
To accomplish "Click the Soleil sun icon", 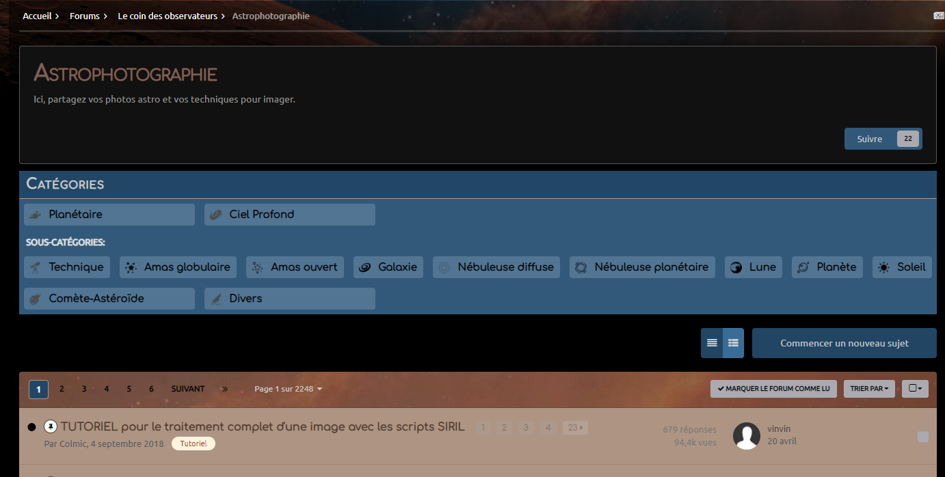I will (x=883, y=267).
